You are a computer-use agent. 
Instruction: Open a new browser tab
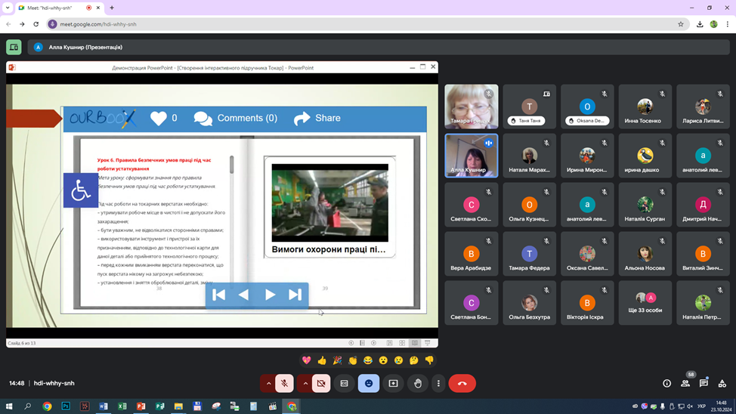112,8
